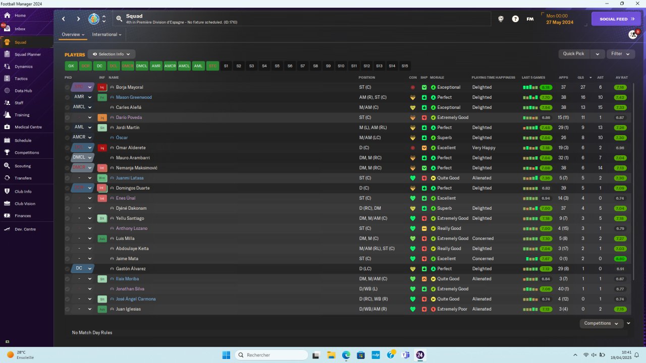Image resolution: width=646 pixels, height=363 pixels.
Task: Sort the squad by AV RAT column
Action: coord(622,78)
